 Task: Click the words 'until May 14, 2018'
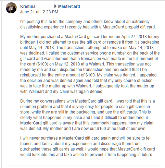[37, 48]
